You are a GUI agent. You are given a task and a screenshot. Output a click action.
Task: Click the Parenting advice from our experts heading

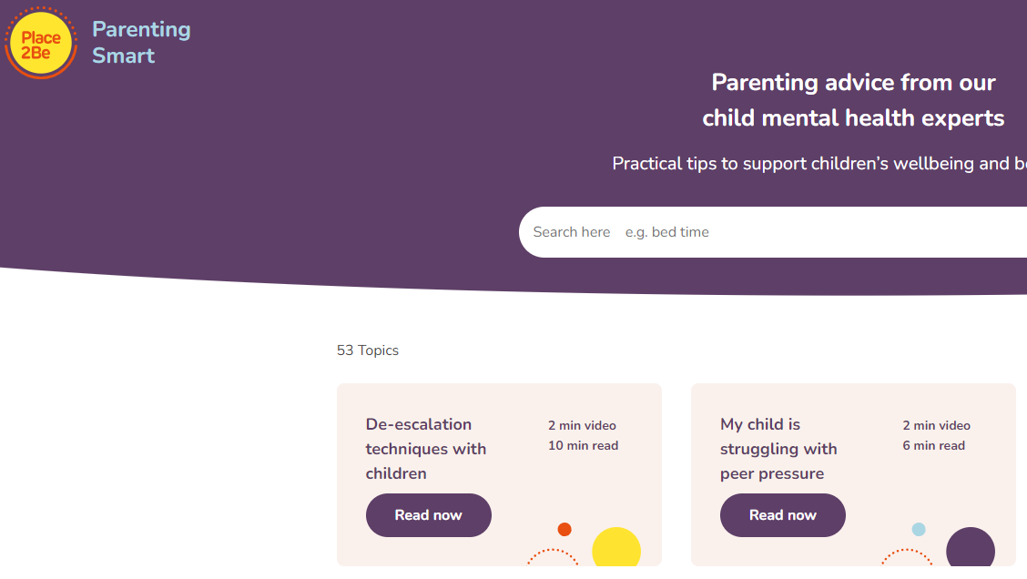coord(853,100)
